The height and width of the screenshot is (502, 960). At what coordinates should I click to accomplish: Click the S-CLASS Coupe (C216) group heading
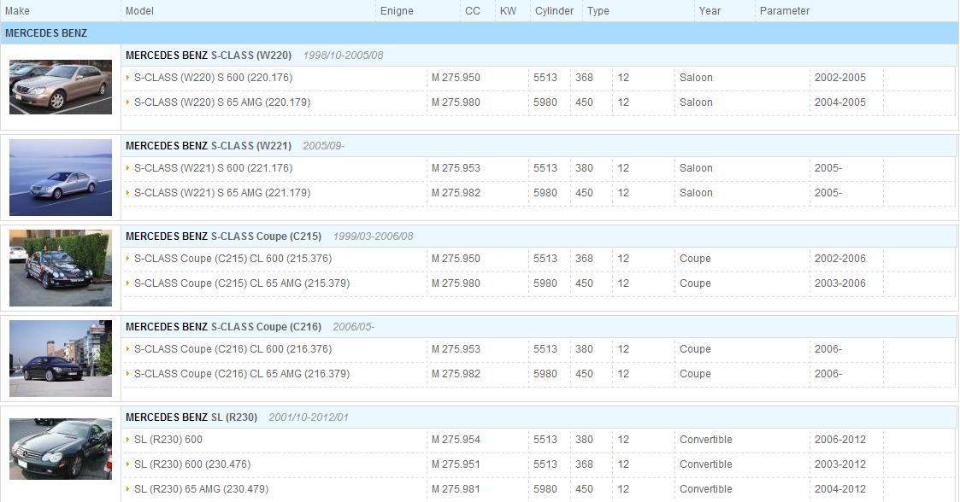click(x=223, y=326)
